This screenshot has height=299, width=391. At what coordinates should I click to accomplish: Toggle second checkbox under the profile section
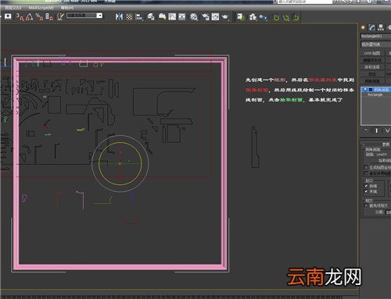(366, 173)
